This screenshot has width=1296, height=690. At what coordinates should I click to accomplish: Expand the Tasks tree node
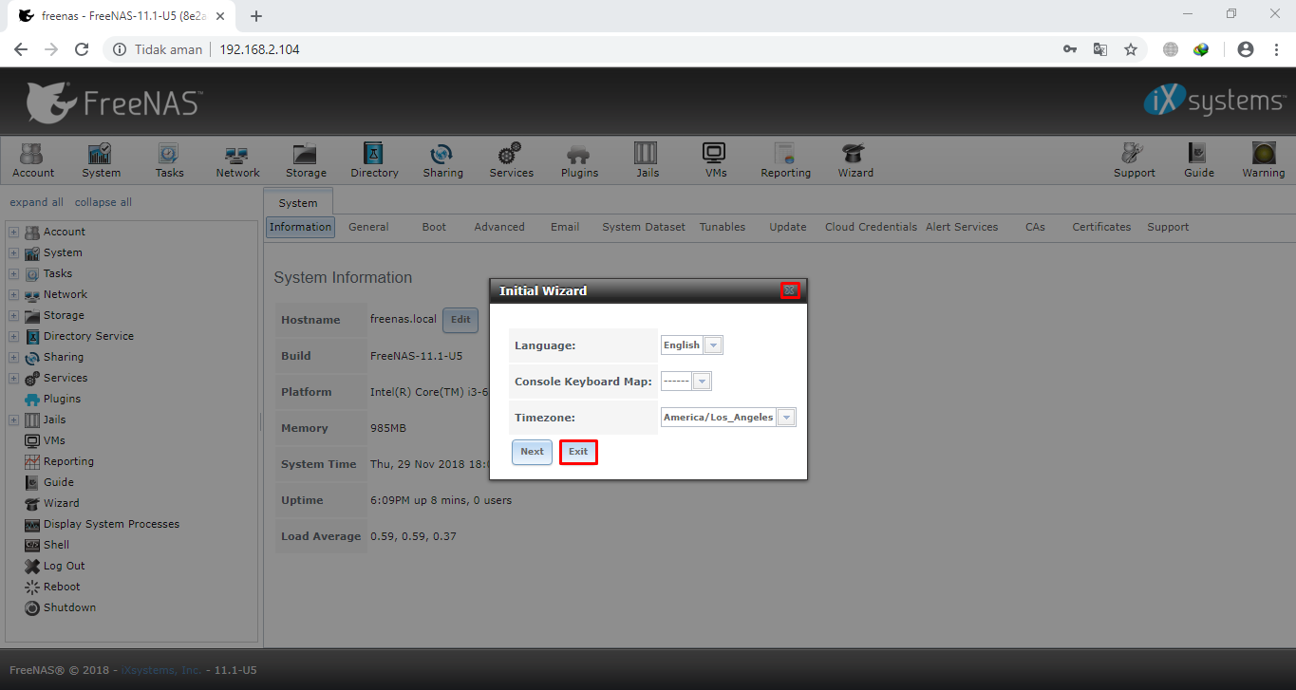coord(13,273)
